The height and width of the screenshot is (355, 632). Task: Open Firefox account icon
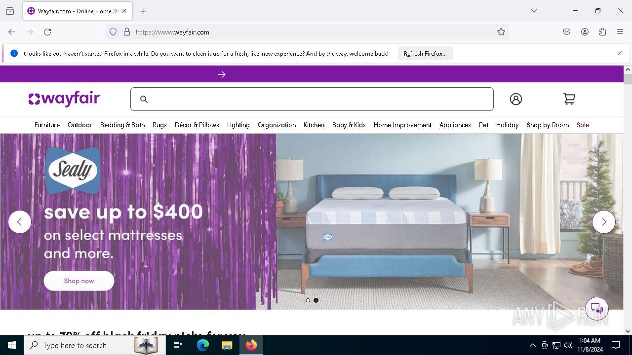(585, 32)
